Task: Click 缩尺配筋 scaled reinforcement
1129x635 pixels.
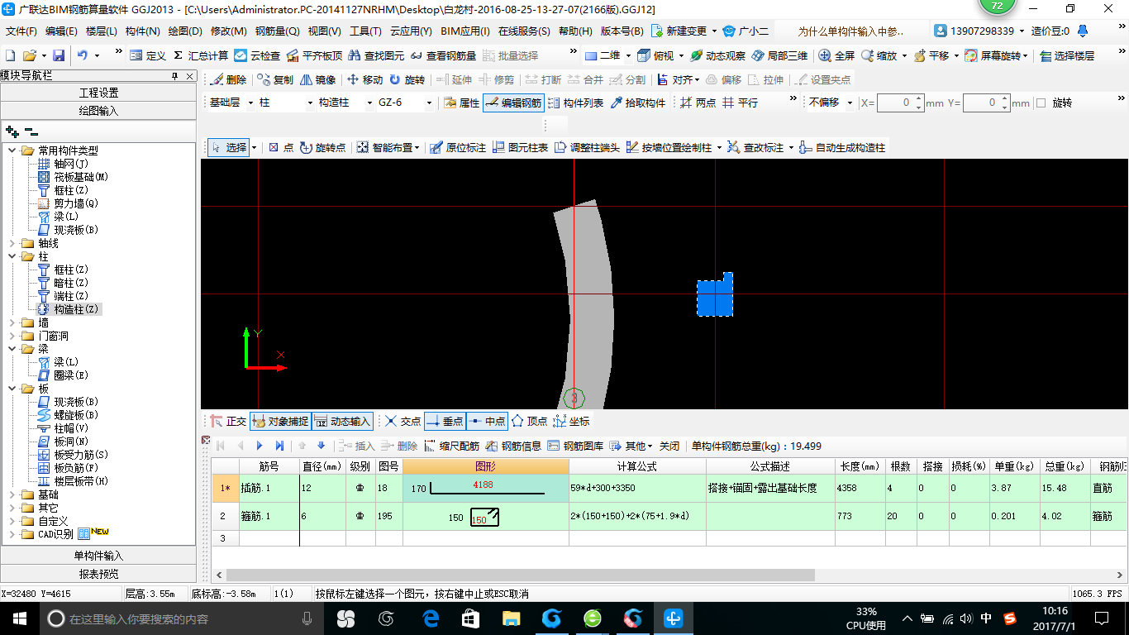Action: (x=451, y=446)
